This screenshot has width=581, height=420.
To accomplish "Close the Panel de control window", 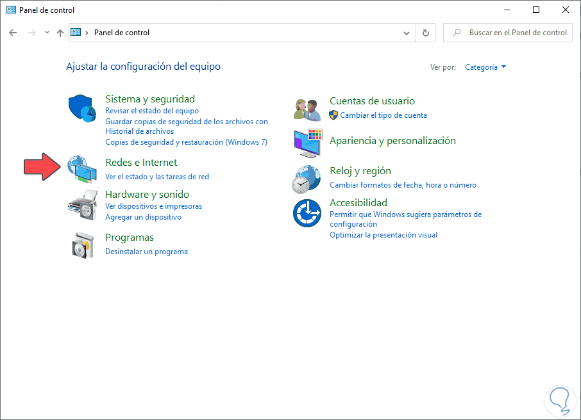I will (x=565, y=10).
